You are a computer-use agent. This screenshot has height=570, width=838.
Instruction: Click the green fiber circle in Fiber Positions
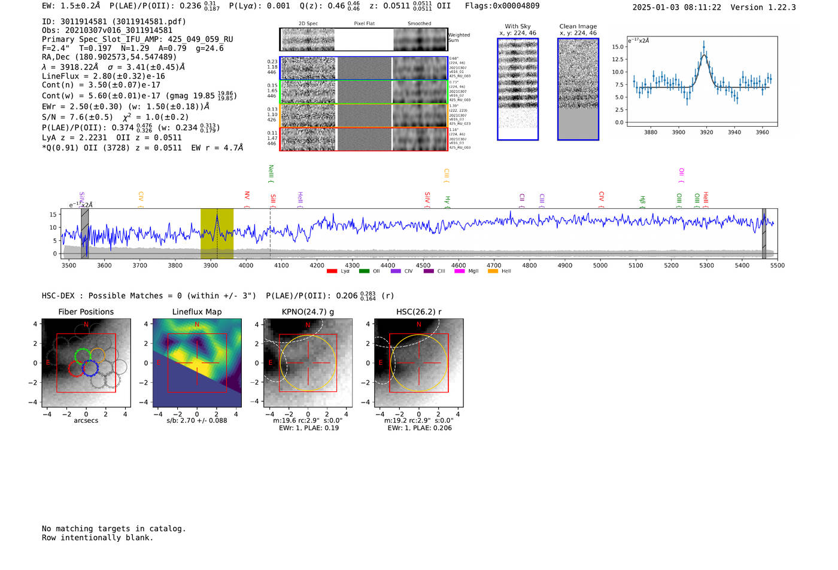pos(82,356)
